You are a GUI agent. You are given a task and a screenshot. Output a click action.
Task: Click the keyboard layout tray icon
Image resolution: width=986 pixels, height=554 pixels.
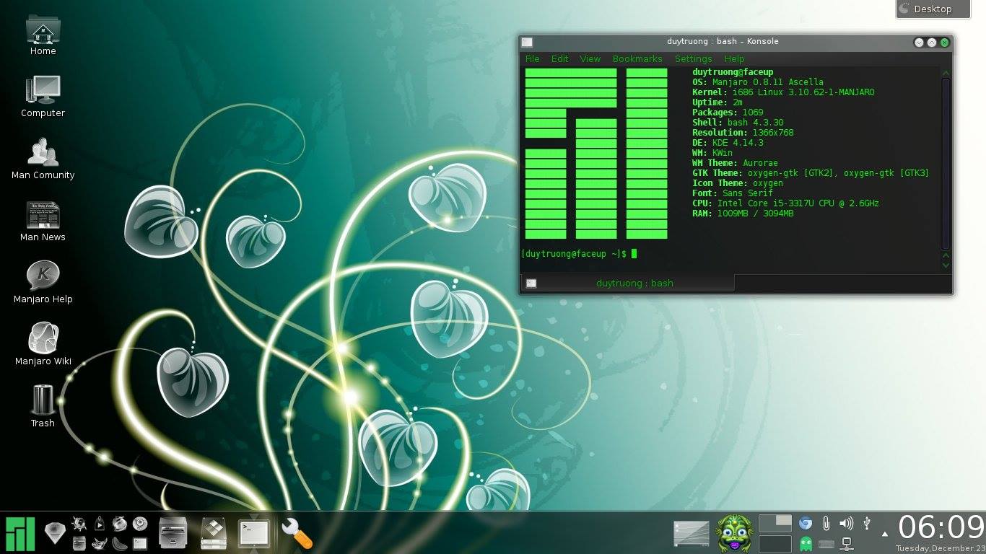coord(826,543)
